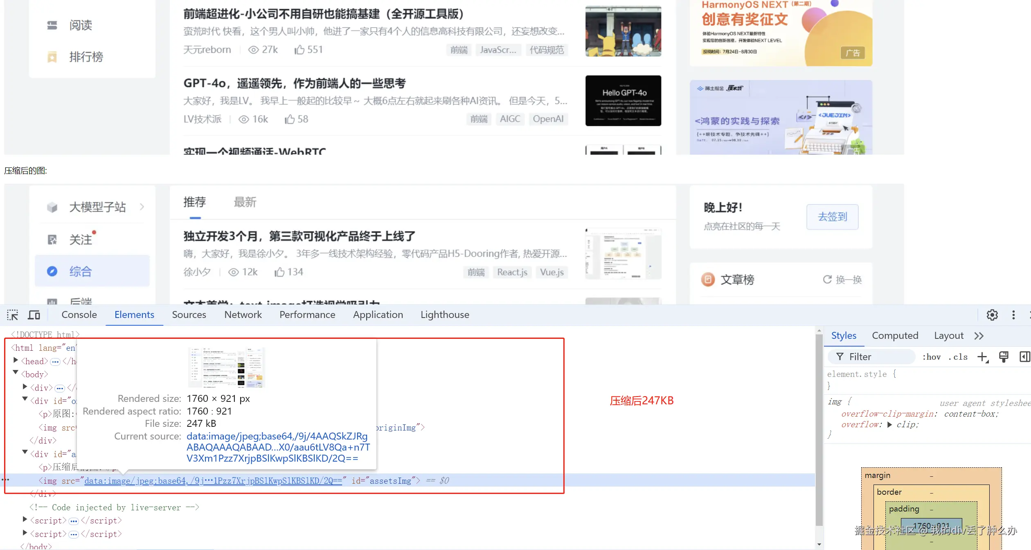Image resolution: width=1031 pixels, height=550 pixels.
Task: Expand the head element node
Action: point(16,361)
